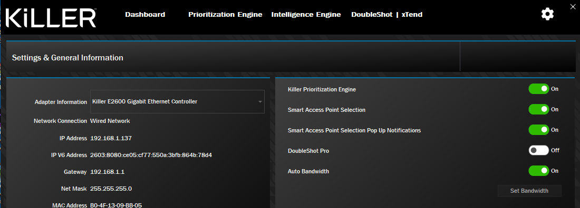Open settings via the gear icon
This screenshot has height=208, width=580.
tap(547, 14)
